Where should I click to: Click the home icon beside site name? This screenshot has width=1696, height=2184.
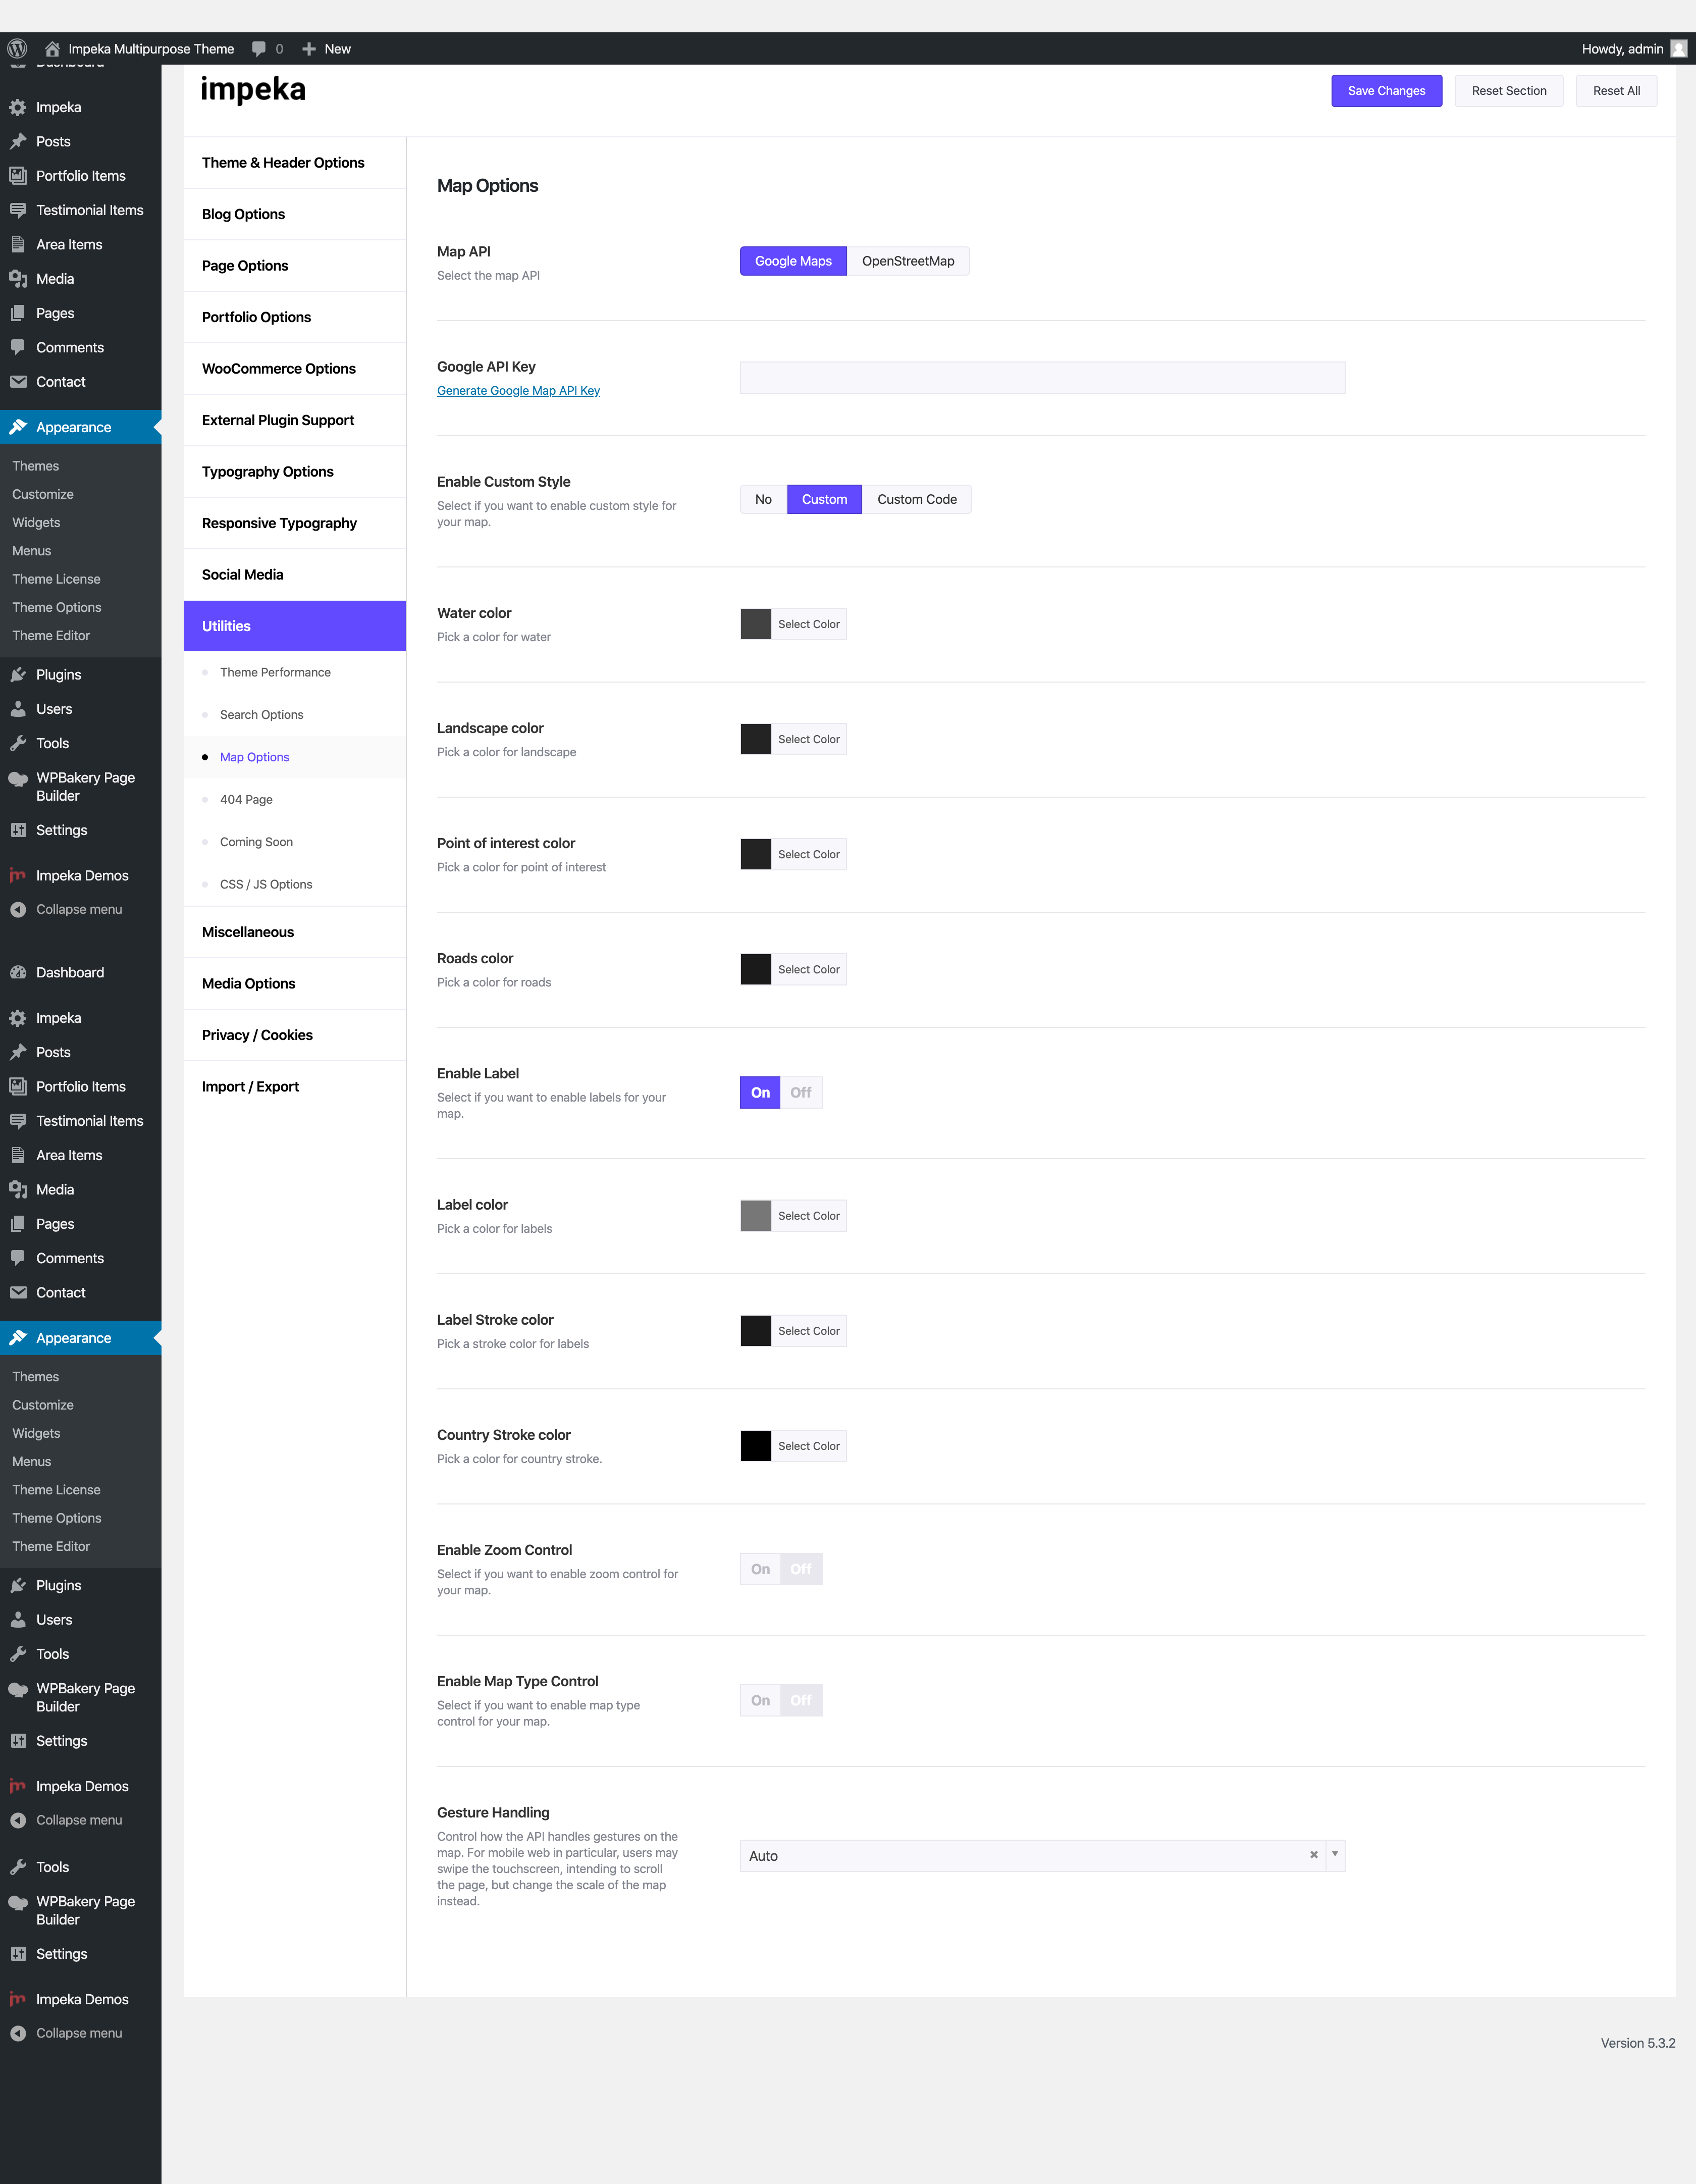tap(52, 49)
